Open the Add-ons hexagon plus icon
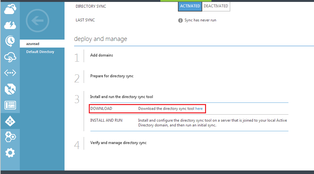 tap(10, 137)
